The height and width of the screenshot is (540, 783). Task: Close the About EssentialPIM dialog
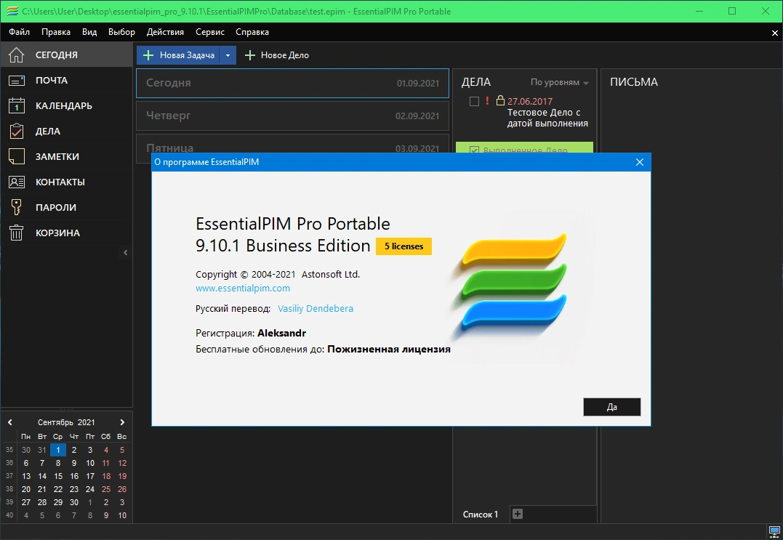pos(640,162)
